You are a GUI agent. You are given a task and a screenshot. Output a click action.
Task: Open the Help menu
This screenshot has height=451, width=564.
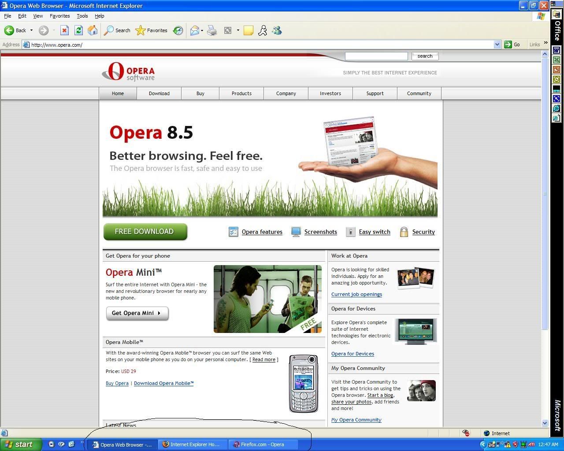coord(100,16)
